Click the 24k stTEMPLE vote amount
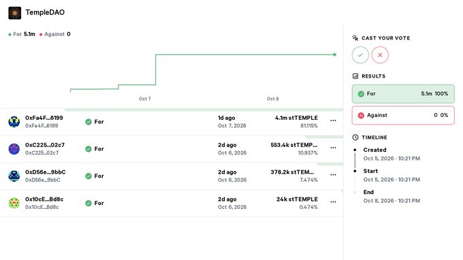The width and height of the screenshot is (463, 260). tap(297, 199)
